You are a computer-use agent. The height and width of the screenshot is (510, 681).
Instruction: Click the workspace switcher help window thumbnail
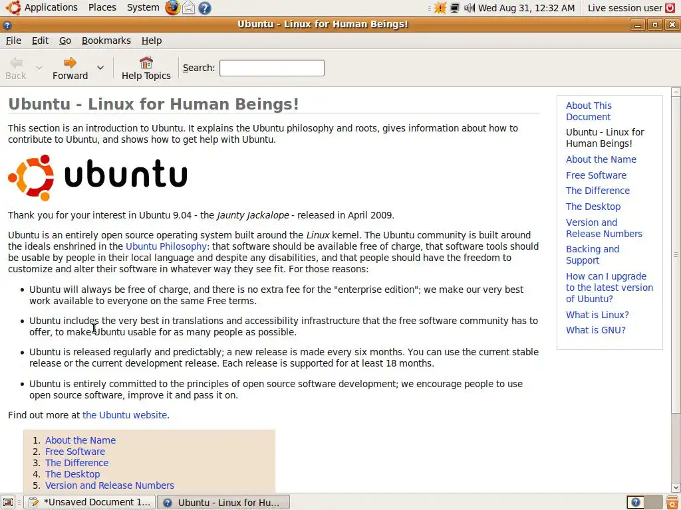[636, 502]
